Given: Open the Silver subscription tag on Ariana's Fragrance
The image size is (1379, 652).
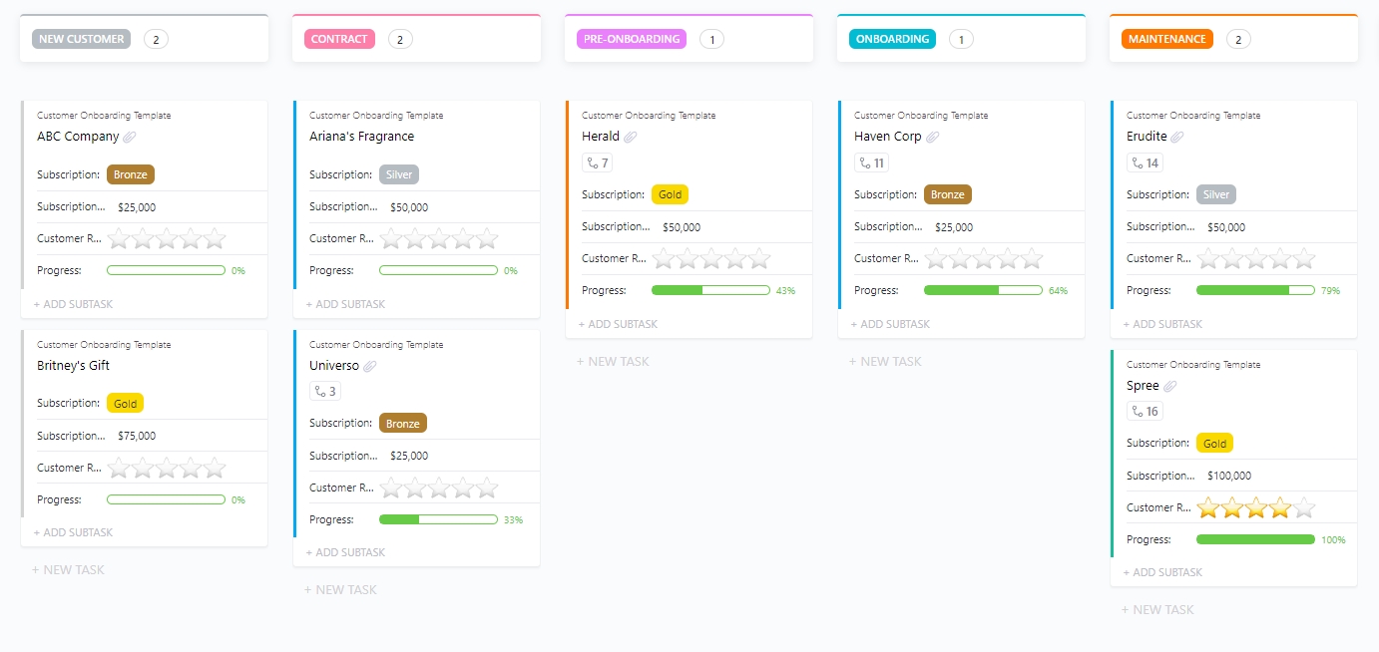Looking at the screenshot, I should click(398, 173).
